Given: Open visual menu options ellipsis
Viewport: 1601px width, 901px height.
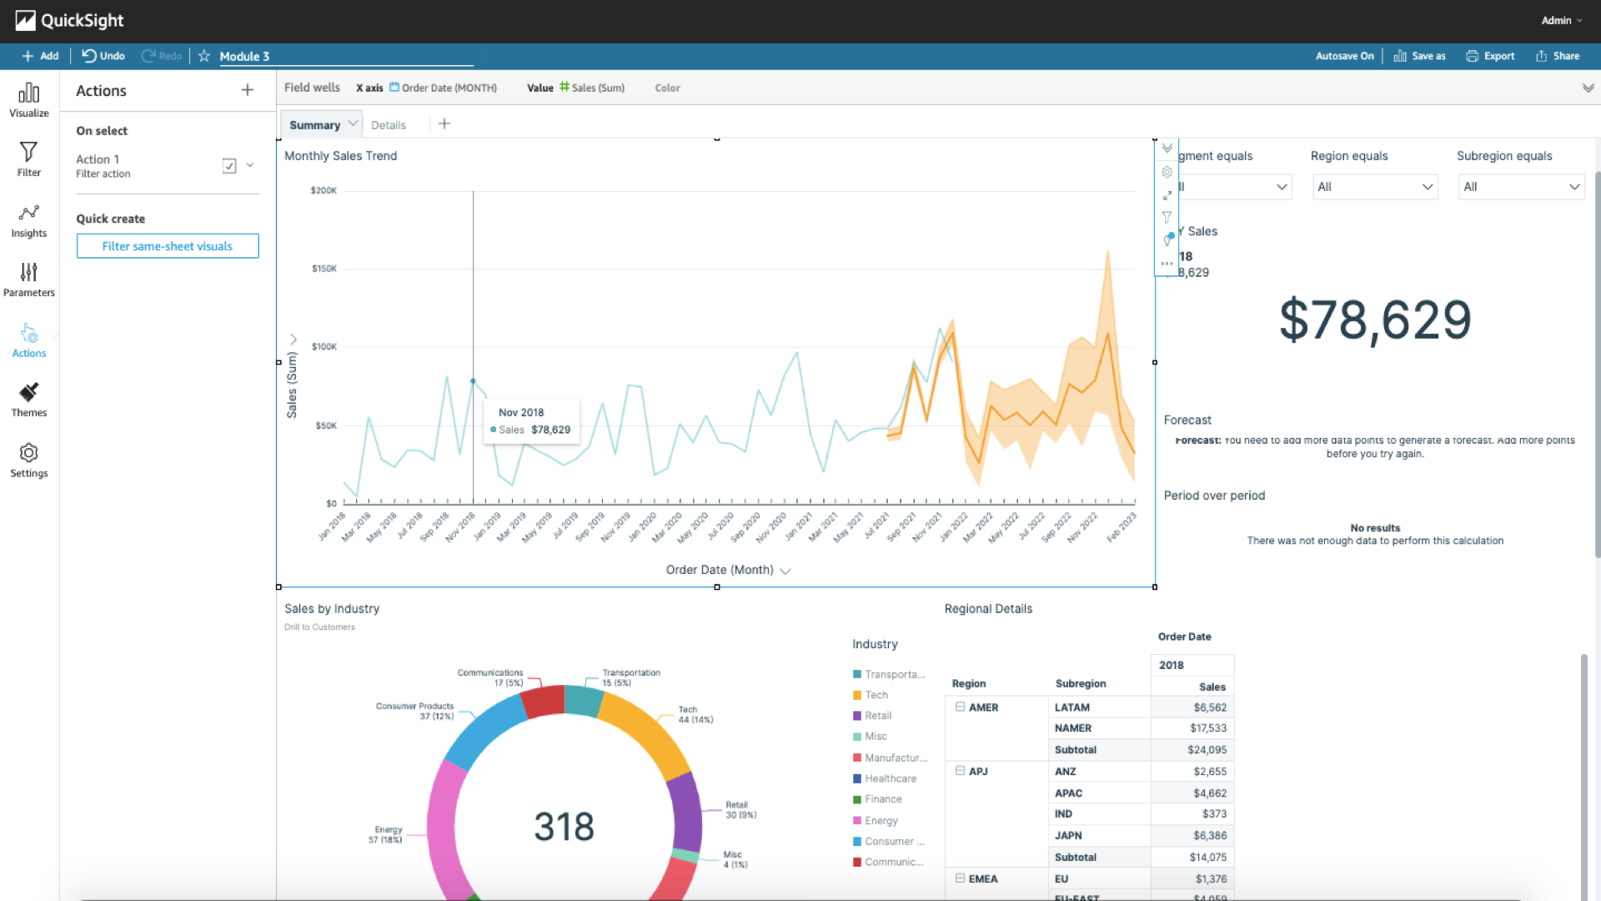Looking at the screenshot, I should click(x=1167, y=264).
